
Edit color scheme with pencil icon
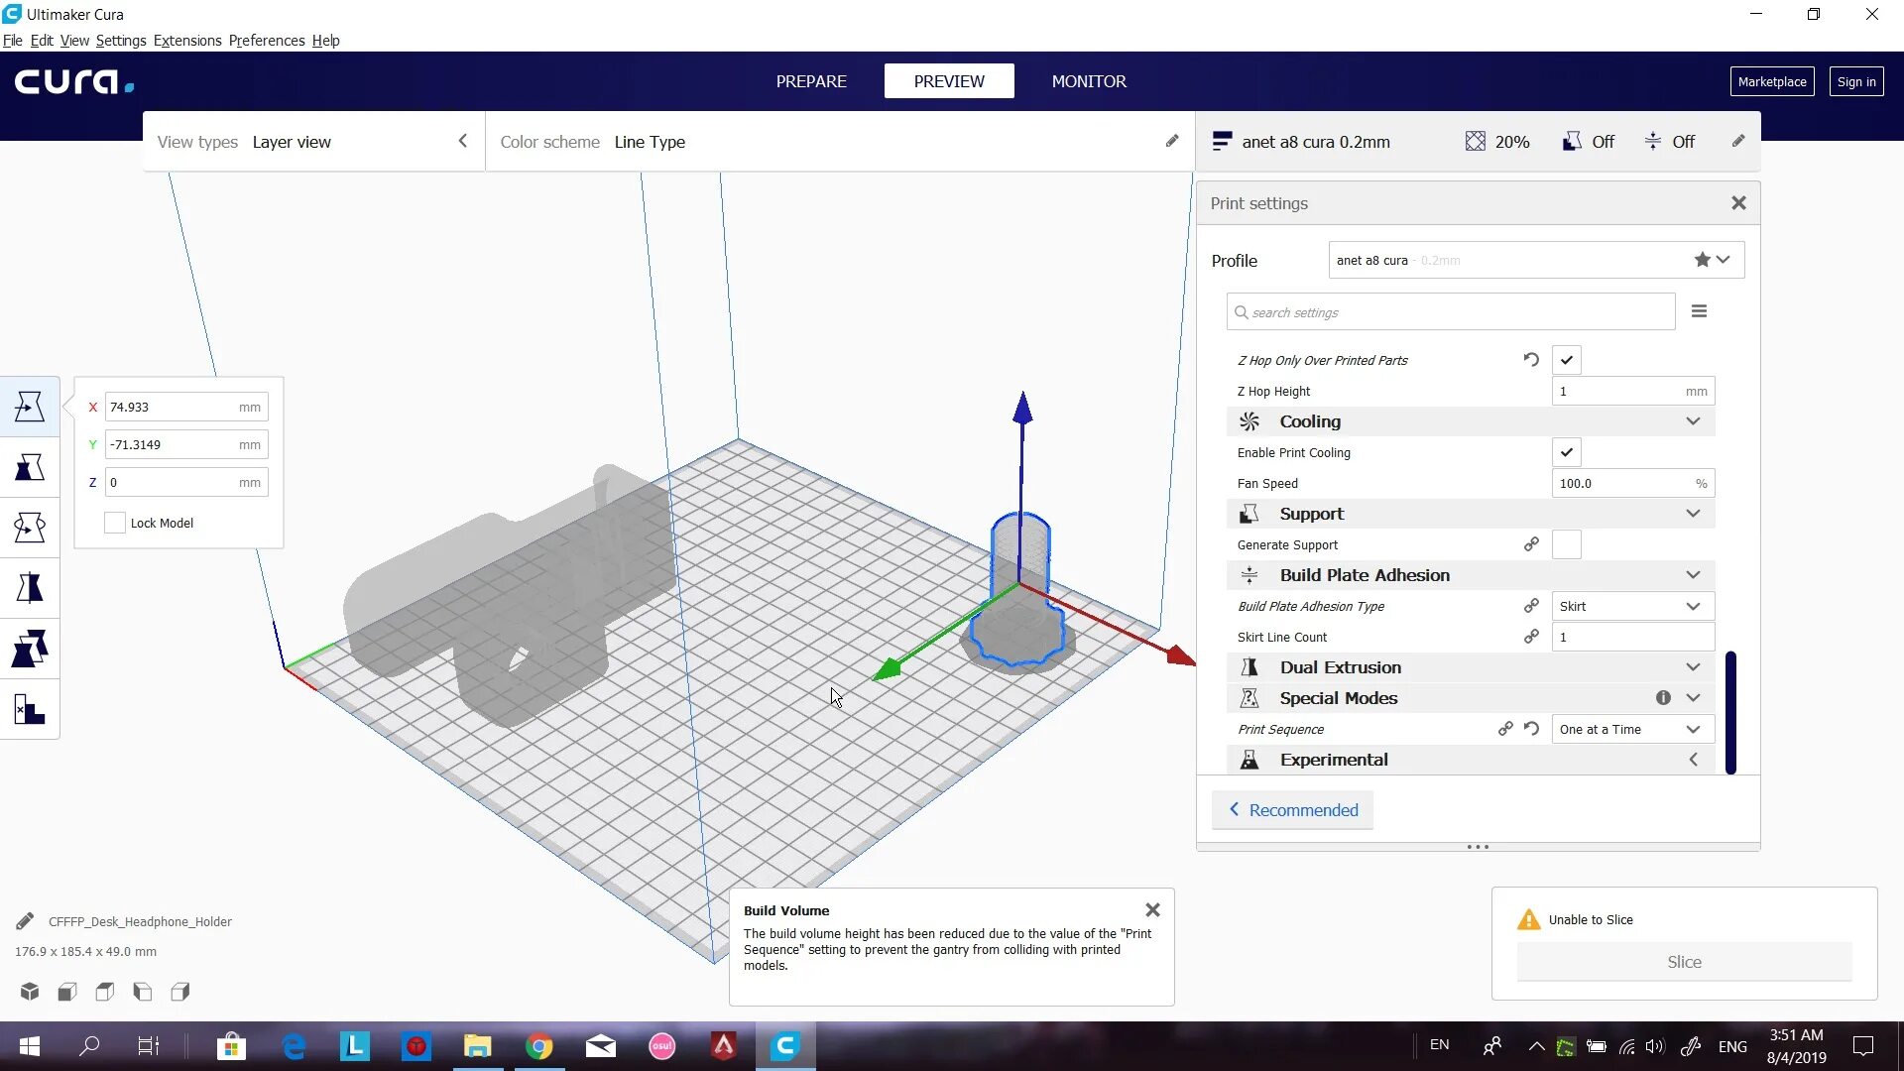click(x=1172, y=141)
